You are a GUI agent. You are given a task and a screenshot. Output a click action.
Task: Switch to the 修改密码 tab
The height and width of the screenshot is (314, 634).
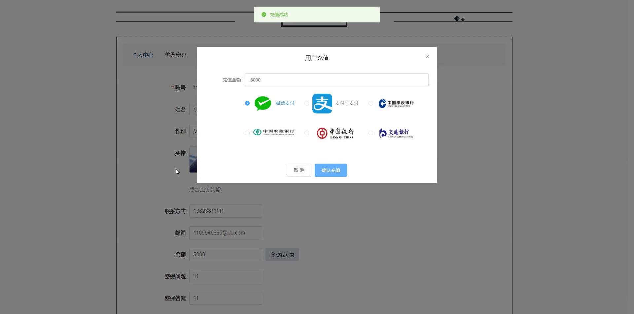176,55
